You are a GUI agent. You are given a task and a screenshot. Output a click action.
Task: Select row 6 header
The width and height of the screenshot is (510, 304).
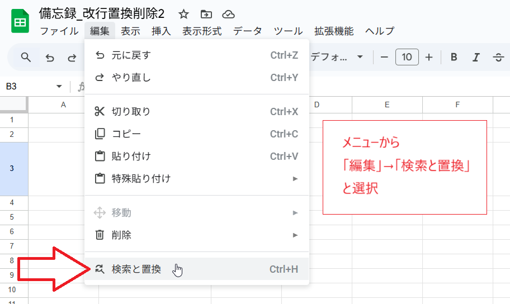14,232
